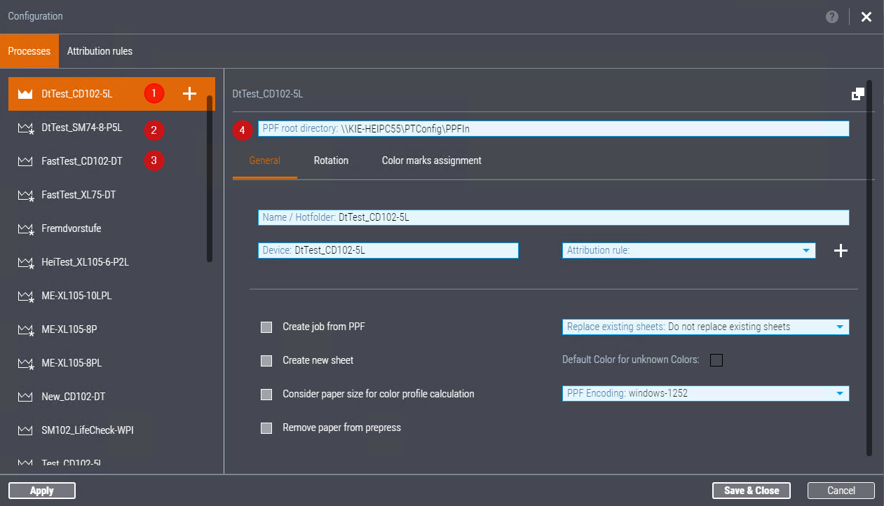Select the press icon next to New_CD102-DT
Image resolution: width=884 pixels, height=506 pixels.
pyautogui.click(x=25, y=396)
